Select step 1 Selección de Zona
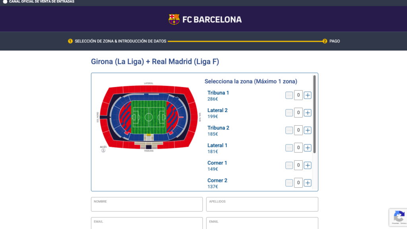Viewport: 407px width, 229px height. pyautogui.click(x=70, y=41)
